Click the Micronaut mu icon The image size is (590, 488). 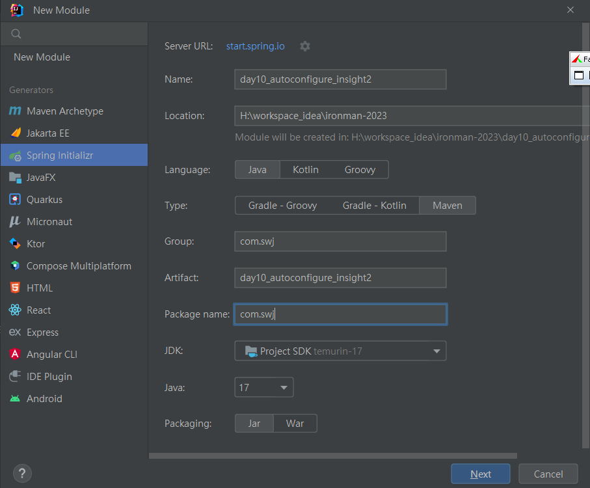15,222
